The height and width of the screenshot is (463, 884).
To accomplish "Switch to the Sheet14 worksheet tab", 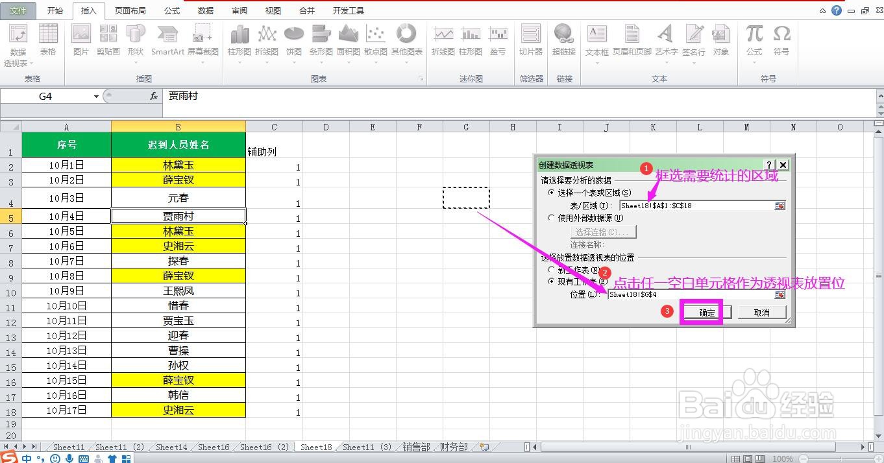I will pyautogui.click(x=171, y=447).
